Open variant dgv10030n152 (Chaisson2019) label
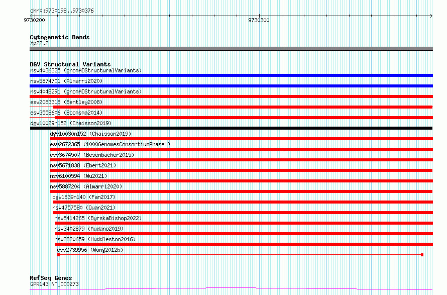 tap(90, 134)
